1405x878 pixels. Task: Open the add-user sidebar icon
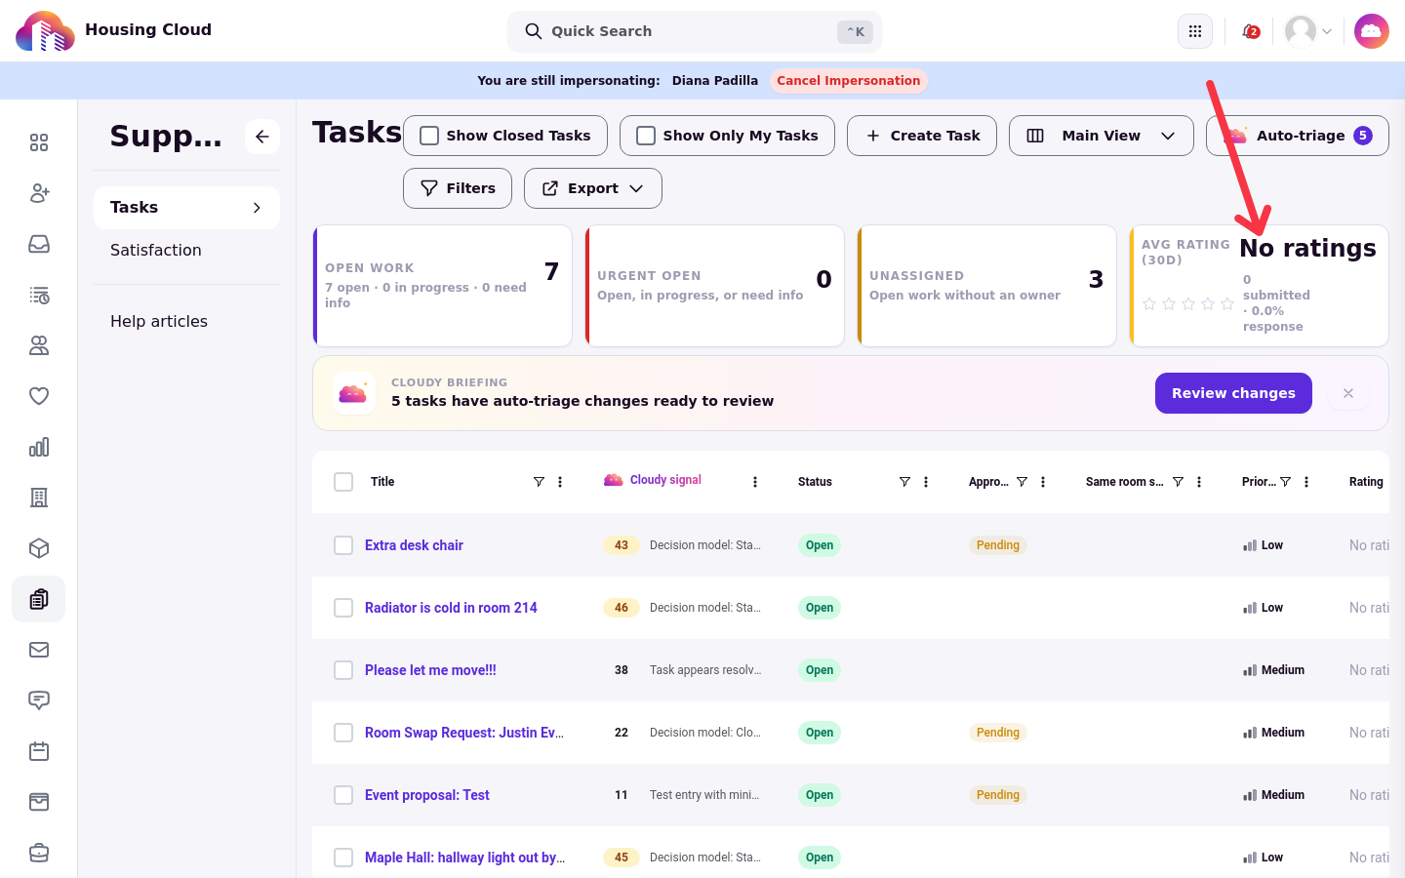[39, 193]
